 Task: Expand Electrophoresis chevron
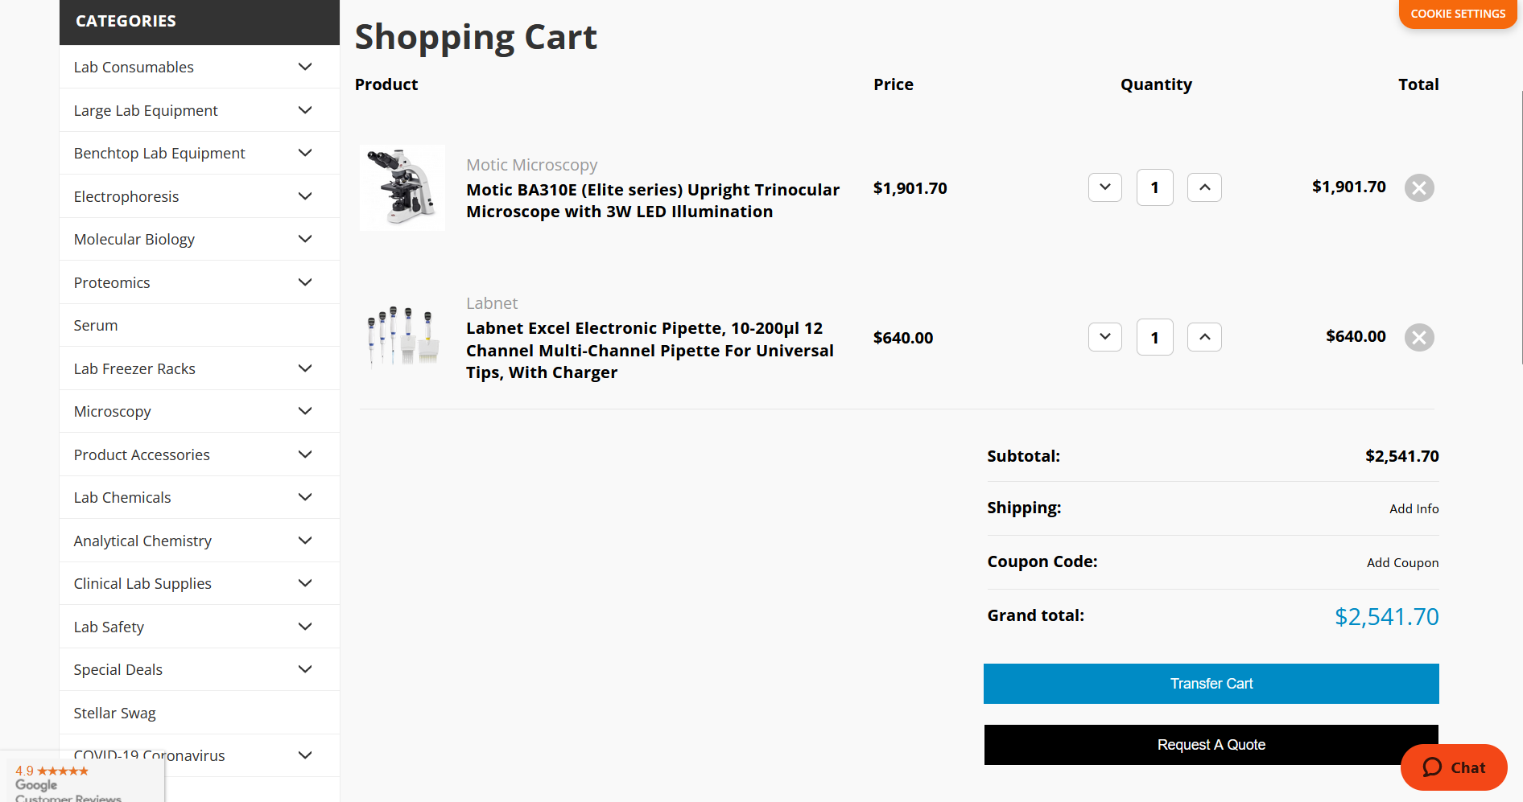(305, 196)
